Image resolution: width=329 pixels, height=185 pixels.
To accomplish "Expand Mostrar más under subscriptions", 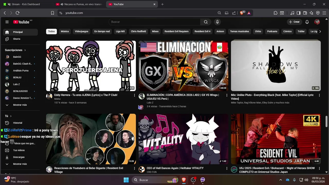I will (20, 105).
